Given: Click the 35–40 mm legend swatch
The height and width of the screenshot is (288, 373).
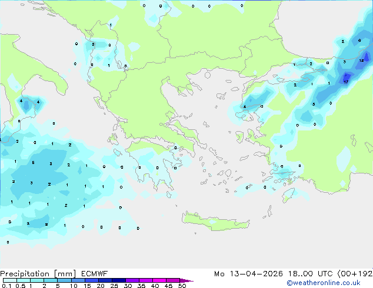Looking at the screenshot, I should [145, 280].
